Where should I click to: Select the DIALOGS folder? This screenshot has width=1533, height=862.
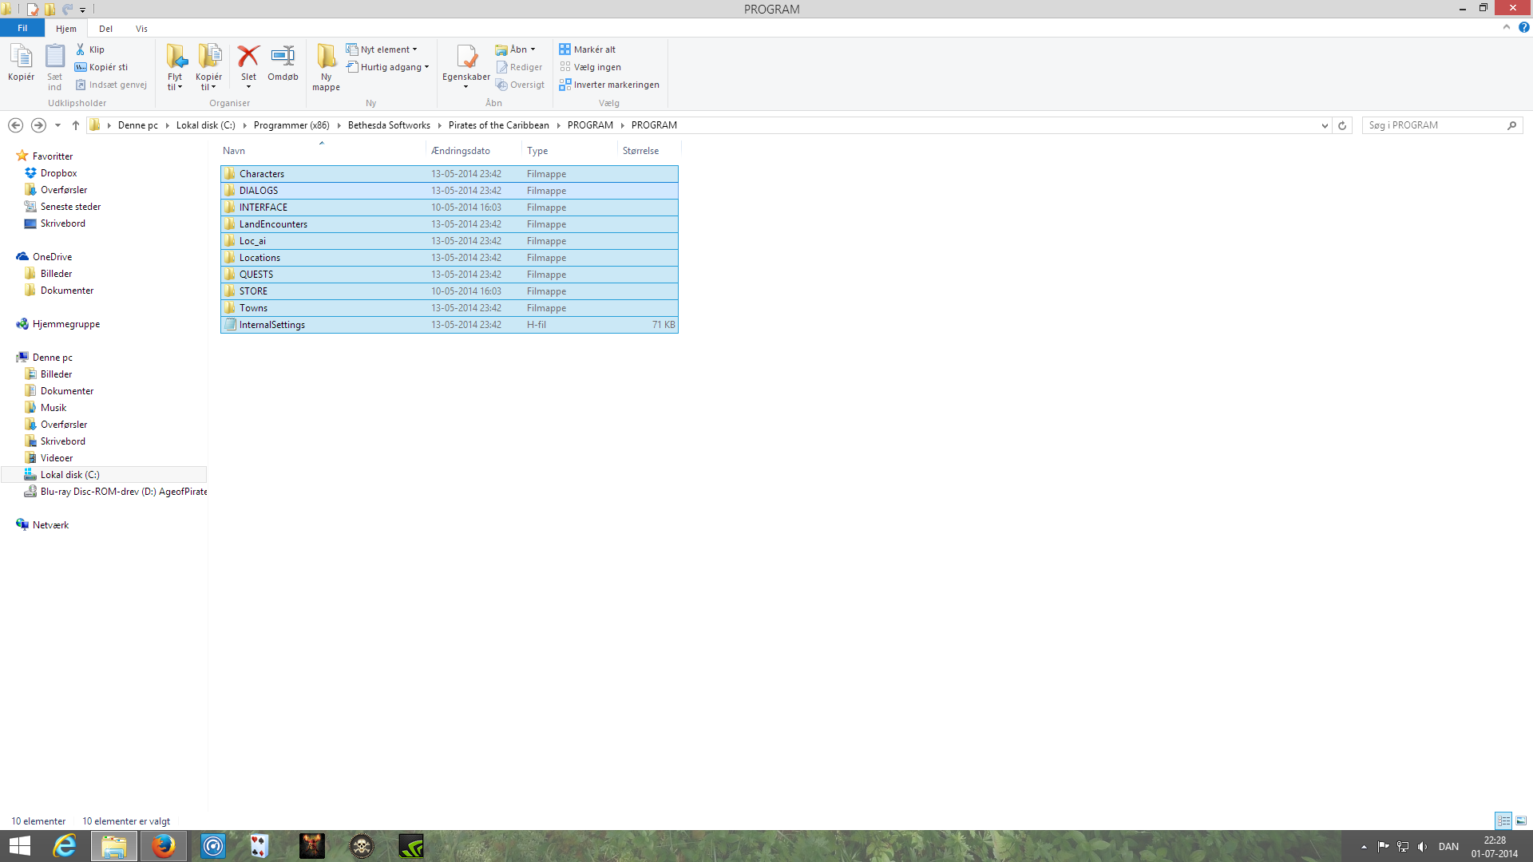[450, 191]
